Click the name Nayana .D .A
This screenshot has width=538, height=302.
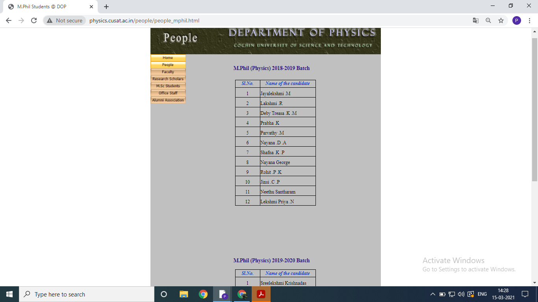[273, 143]
